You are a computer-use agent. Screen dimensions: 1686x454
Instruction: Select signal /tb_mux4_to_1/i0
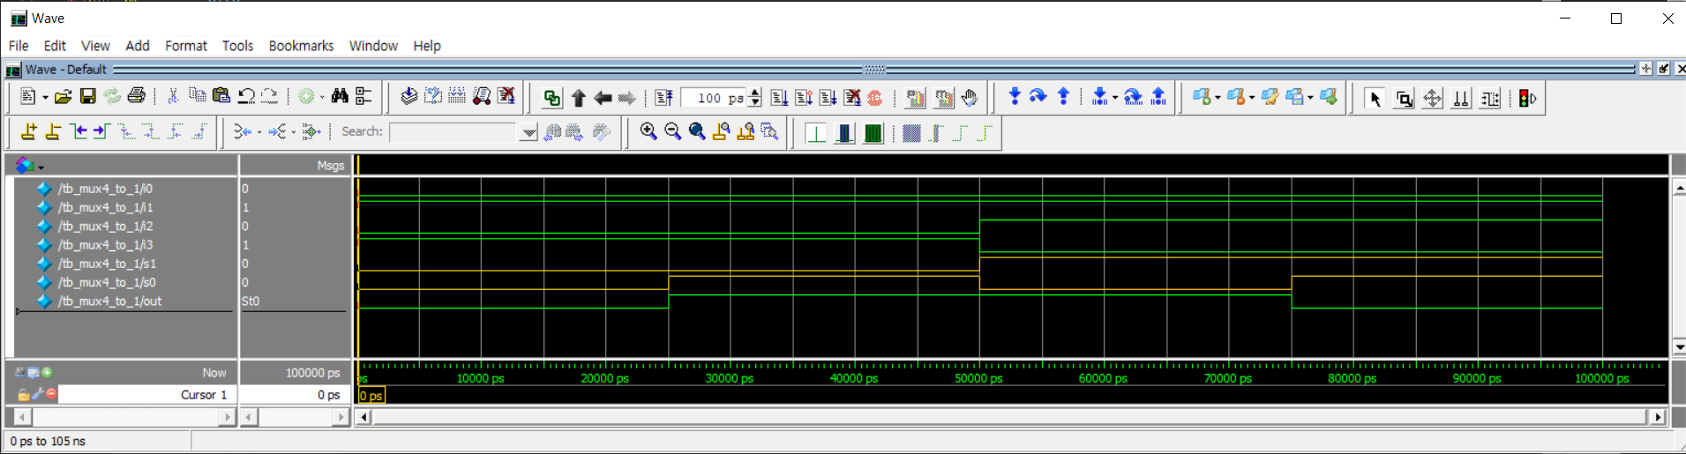105,189
